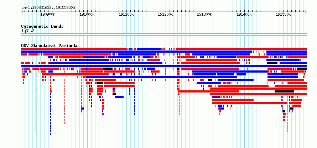Click the bottom of the longest blue dashed column near 190900k
Screen dimensions: 317x148
[51, 134]
